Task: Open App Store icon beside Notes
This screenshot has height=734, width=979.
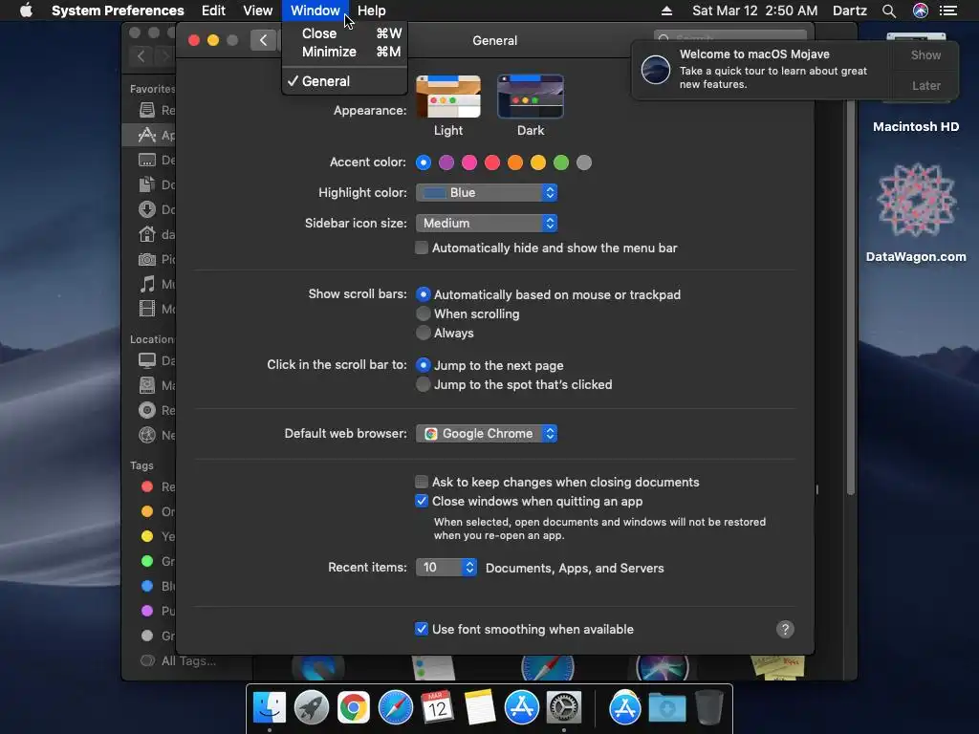Action: tap(521, 707)
